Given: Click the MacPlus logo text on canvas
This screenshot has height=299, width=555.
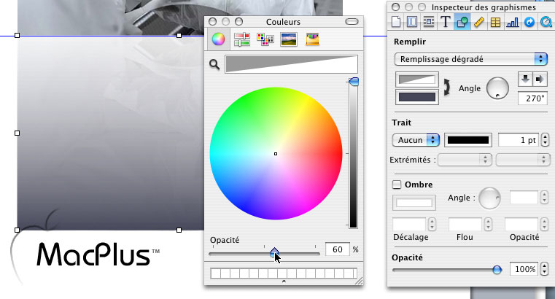Looking at the screenshot, I should pos(98,254).
